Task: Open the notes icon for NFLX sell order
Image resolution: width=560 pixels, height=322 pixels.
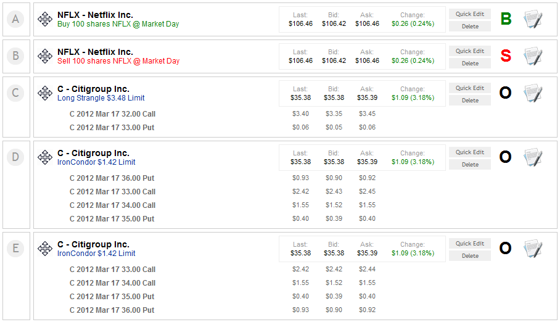Action: tap(533, 56)
